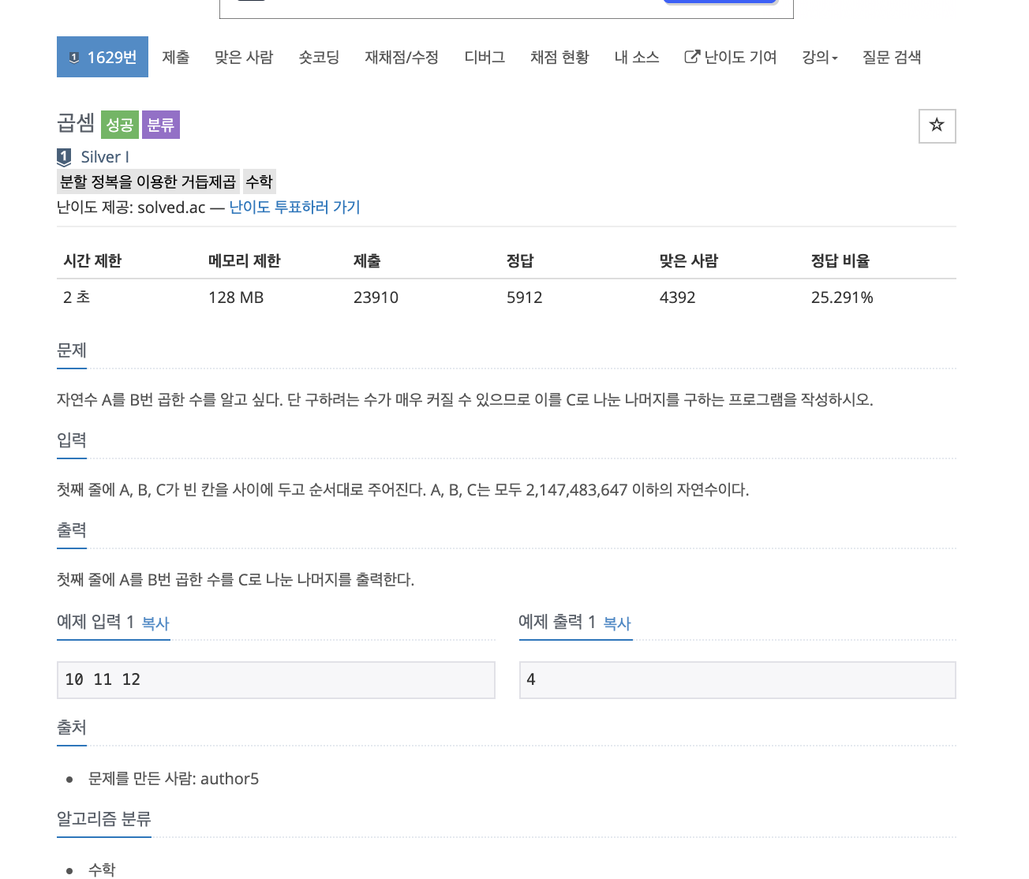Select the 디버그 tab
The width and height of the screenshot is (1029, 879).
[x=485, y=57]
